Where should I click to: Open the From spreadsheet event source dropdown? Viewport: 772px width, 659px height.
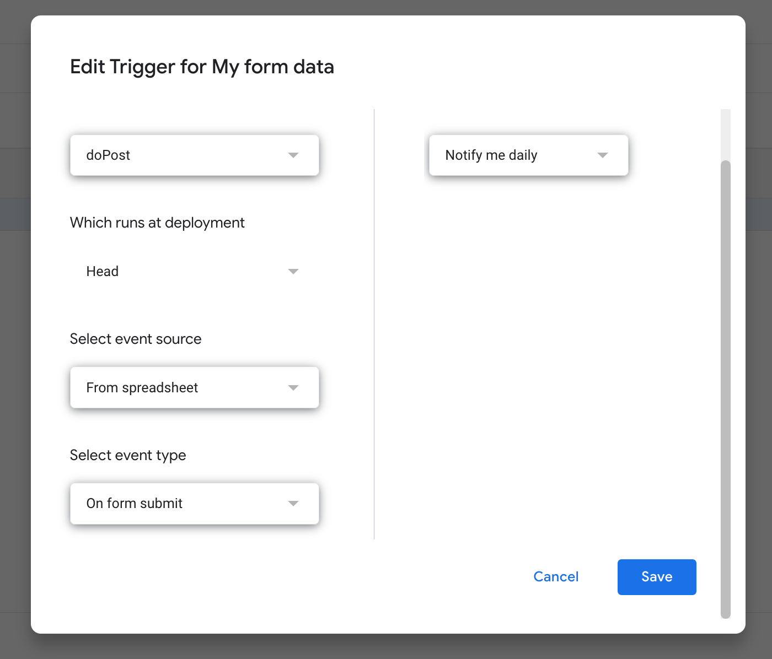(x=187, y=388)
